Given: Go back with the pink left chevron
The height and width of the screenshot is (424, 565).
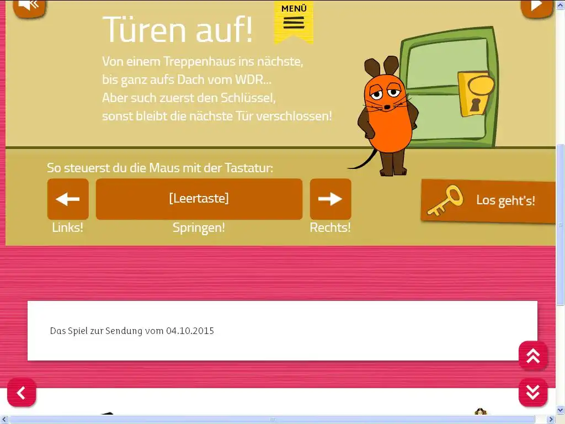Looking at the screenshot, I should 22,393.
